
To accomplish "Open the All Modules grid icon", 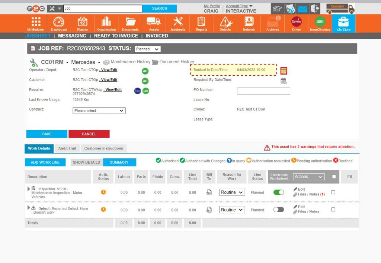I will click(35, 24).
